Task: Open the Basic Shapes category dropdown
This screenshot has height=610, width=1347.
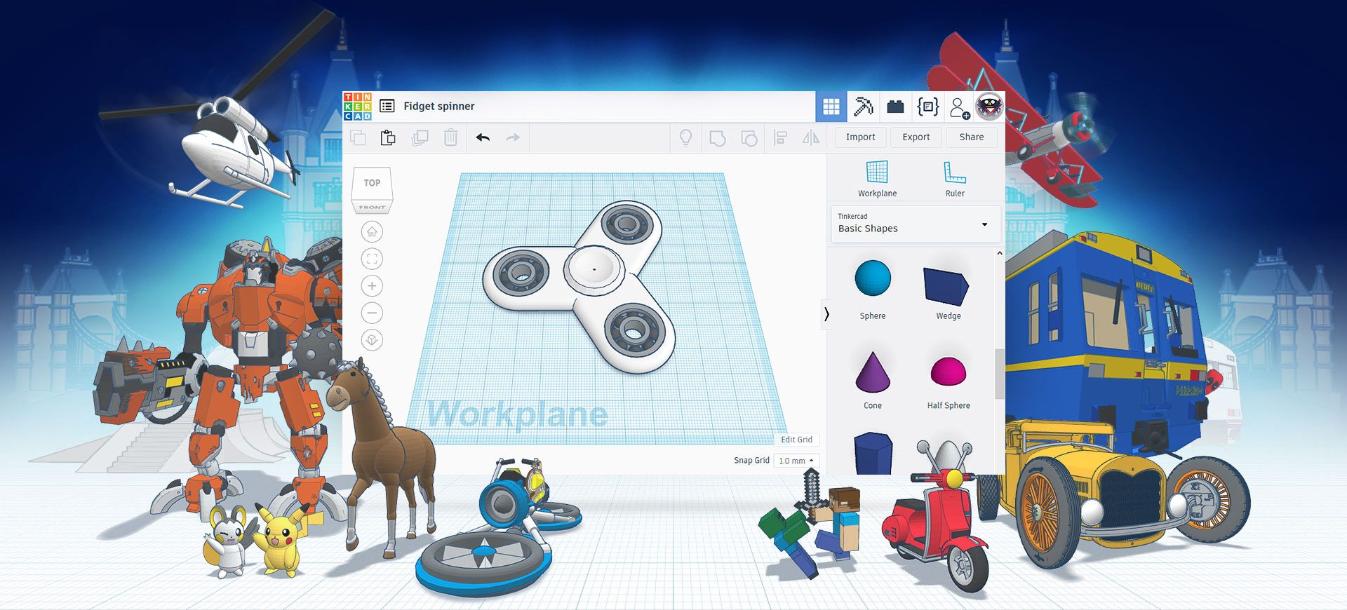Action: 916,224
